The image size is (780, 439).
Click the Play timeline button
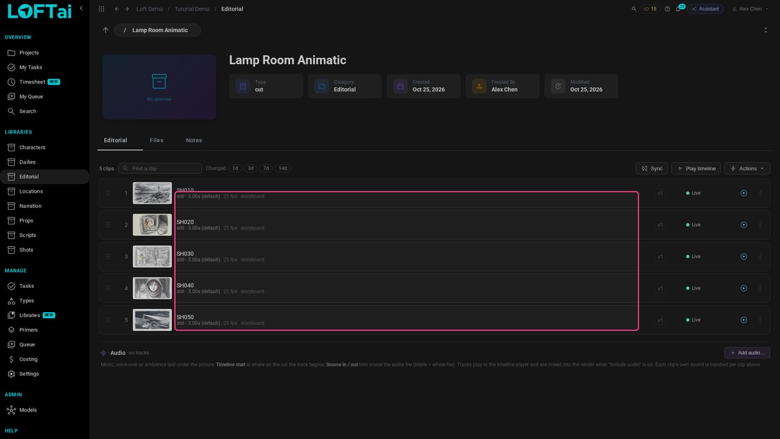pos(696,168)
